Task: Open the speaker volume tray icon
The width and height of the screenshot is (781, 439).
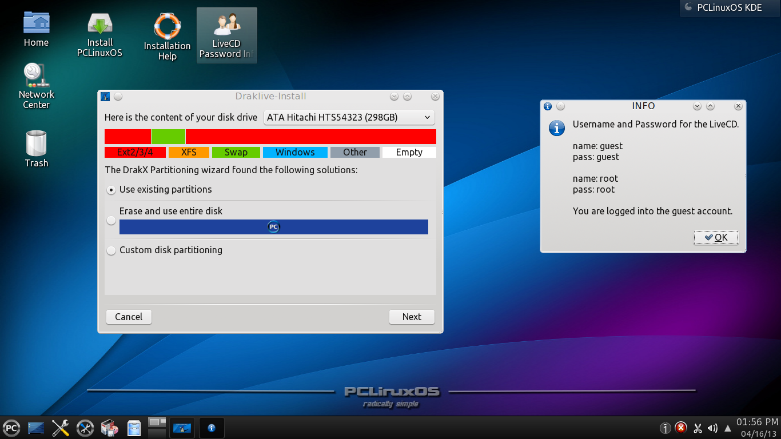Action: click(712, 428)
